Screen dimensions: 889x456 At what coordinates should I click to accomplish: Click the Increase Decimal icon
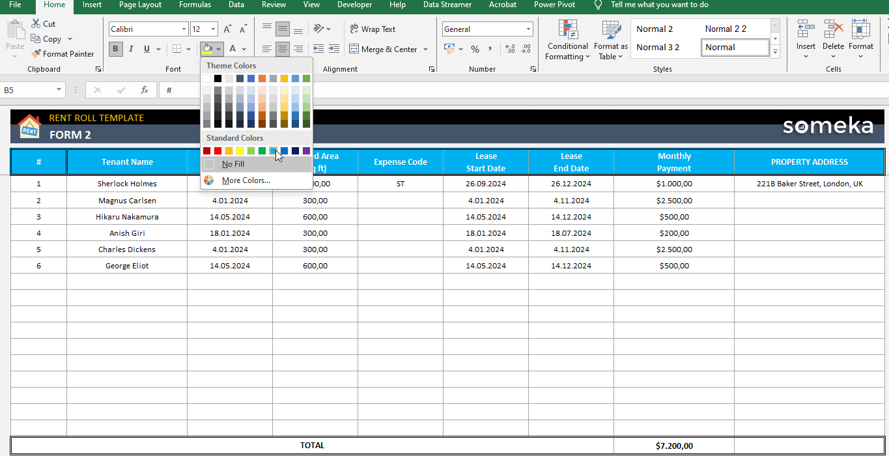tap(509, 48)
